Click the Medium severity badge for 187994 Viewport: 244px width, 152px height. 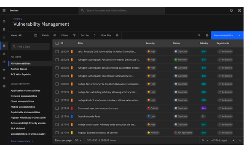click(x=153, y=133)
